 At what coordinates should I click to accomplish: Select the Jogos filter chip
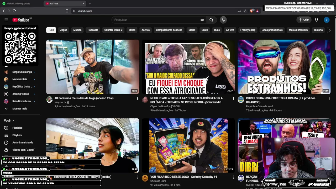point(64,30)
